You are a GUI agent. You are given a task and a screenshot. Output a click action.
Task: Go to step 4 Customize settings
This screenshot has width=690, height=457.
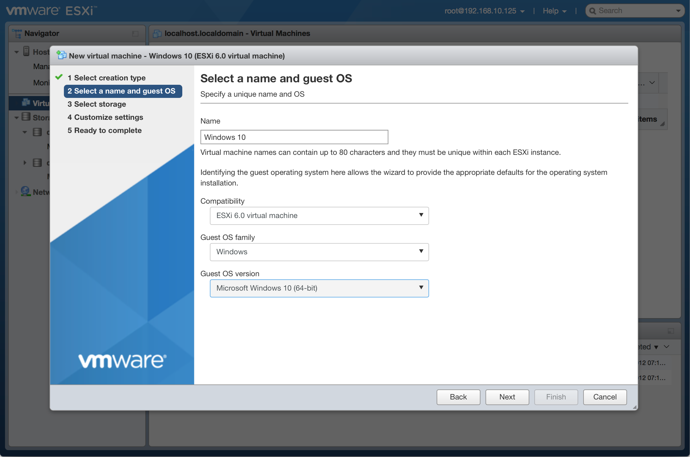tap(105, 117)
